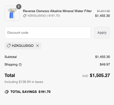Click the discounted item price $1,455.30
The image size is (114, 105).
click(x=102, y=16)
